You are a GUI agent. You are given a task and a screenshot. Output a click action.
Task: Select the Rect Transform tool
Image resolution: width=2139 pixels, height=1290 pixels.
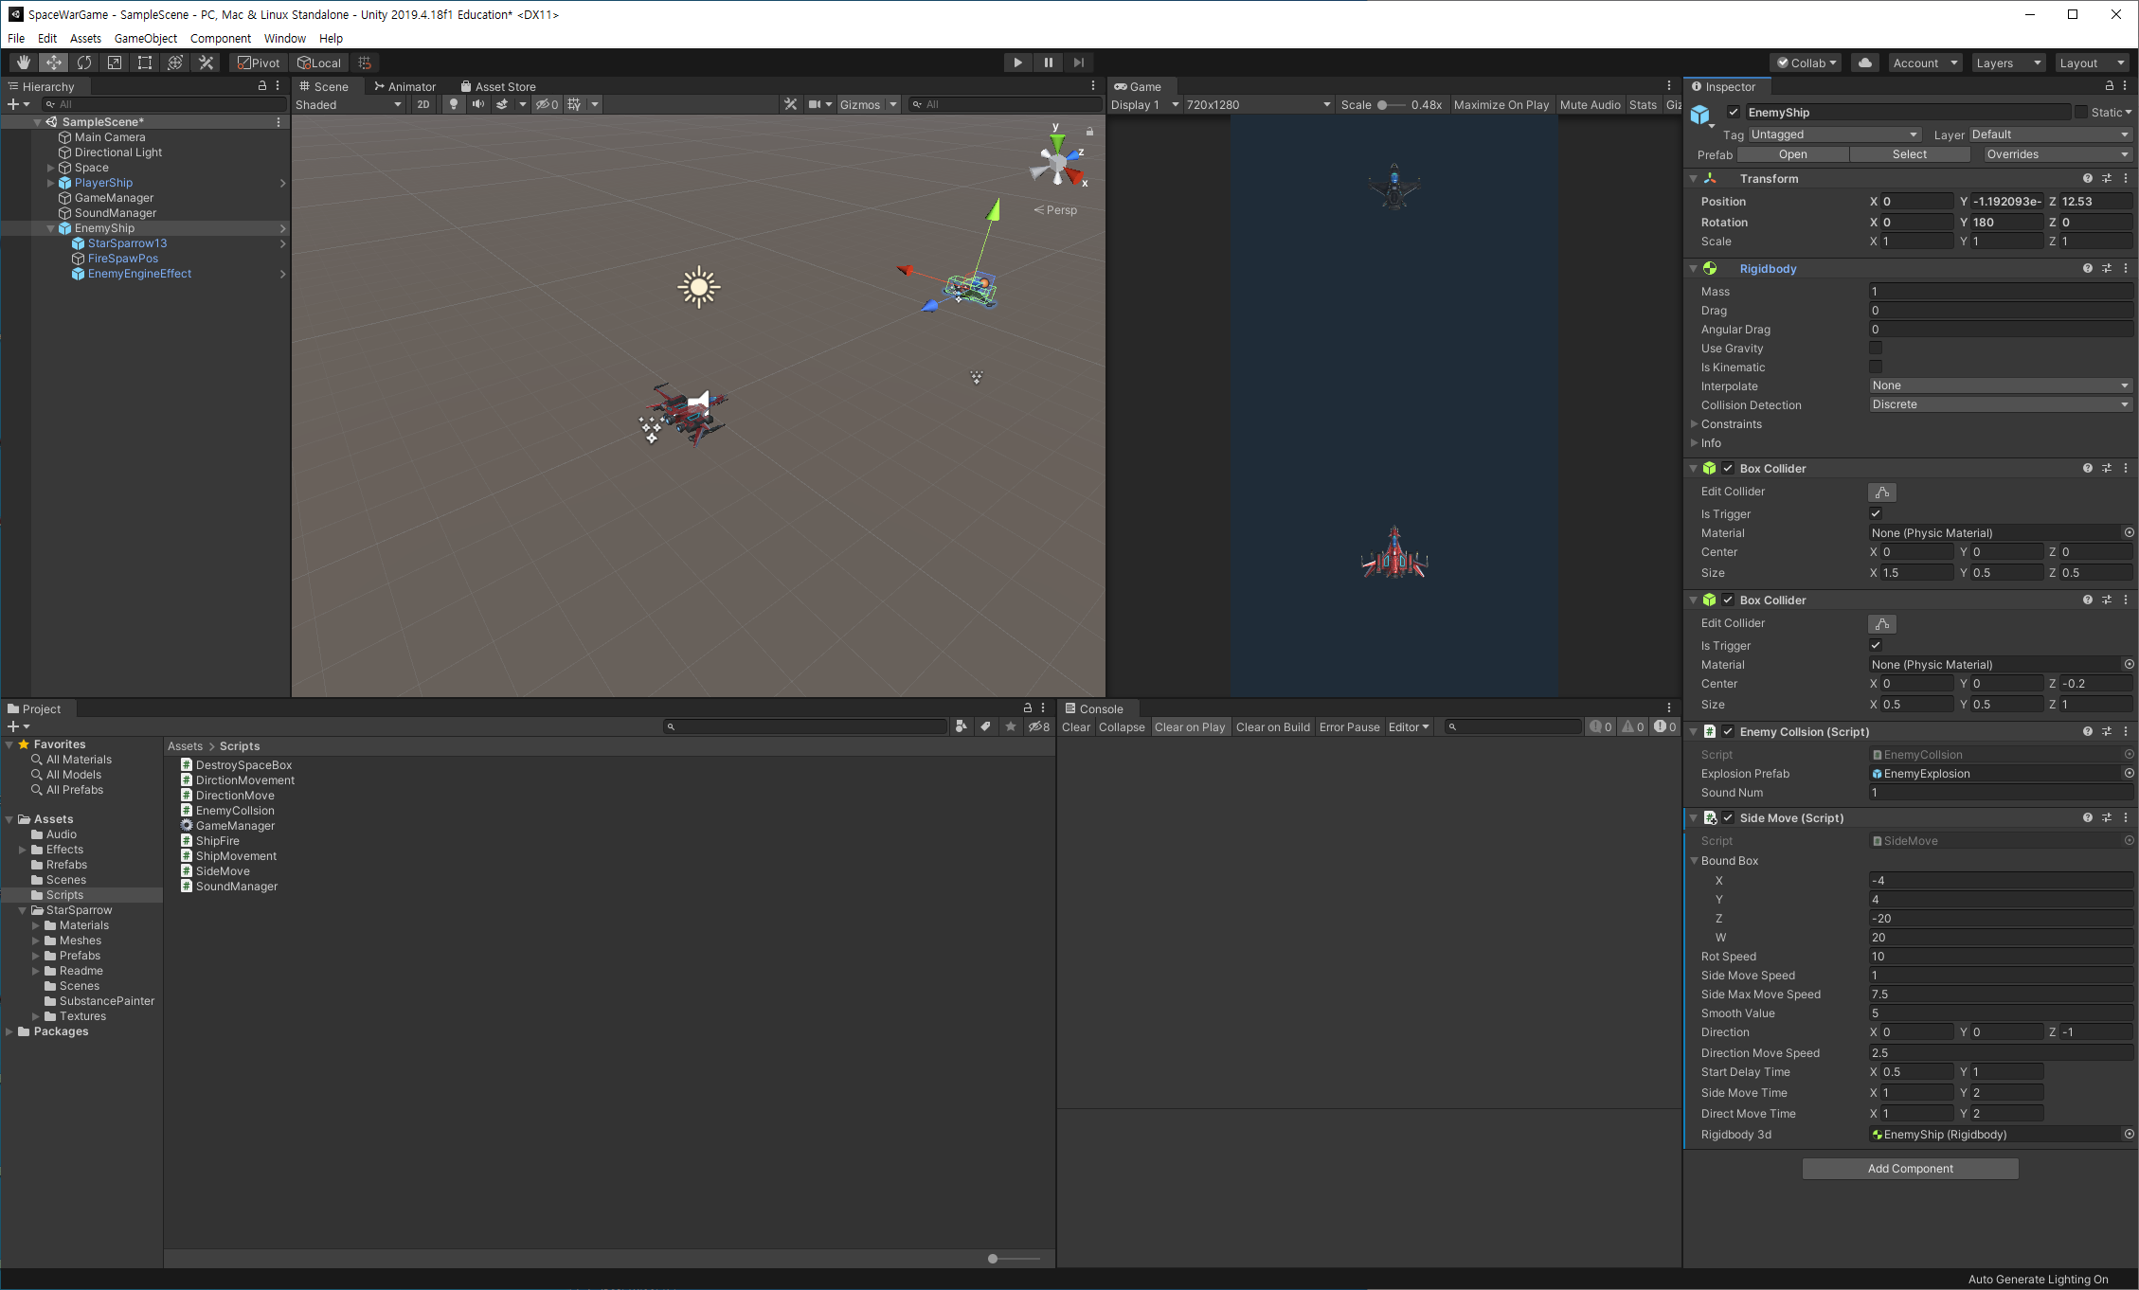145,63
